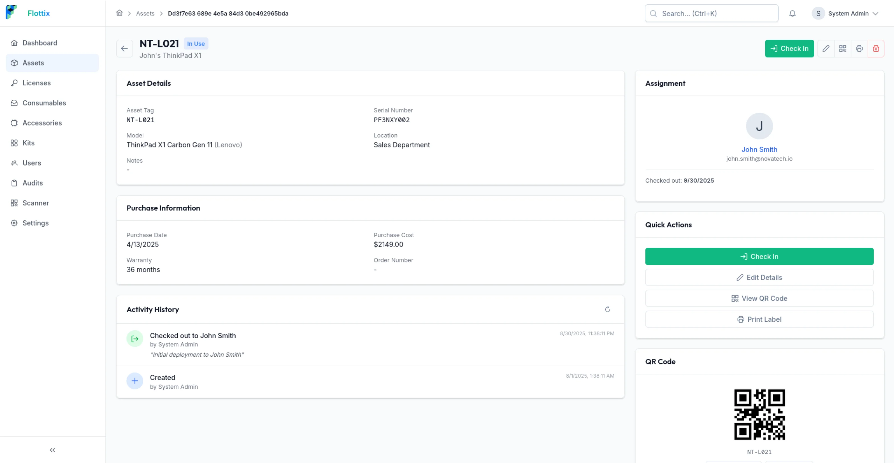The height and width of the screenshot is (463, 894).
Task: Open John Smith's user profile link
Action: [x=759, y=149]
